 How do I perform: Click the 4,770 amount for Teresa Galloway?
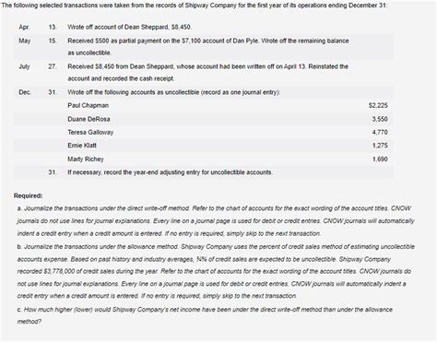(x=380, y=132)
